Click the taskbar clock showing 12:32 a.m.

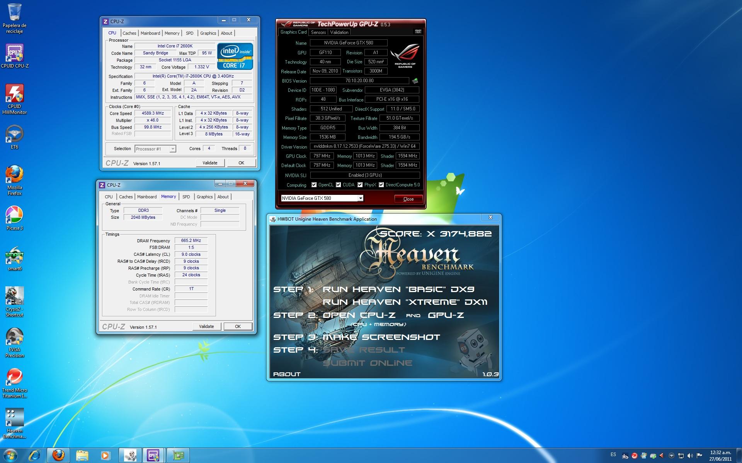(720, 456)
